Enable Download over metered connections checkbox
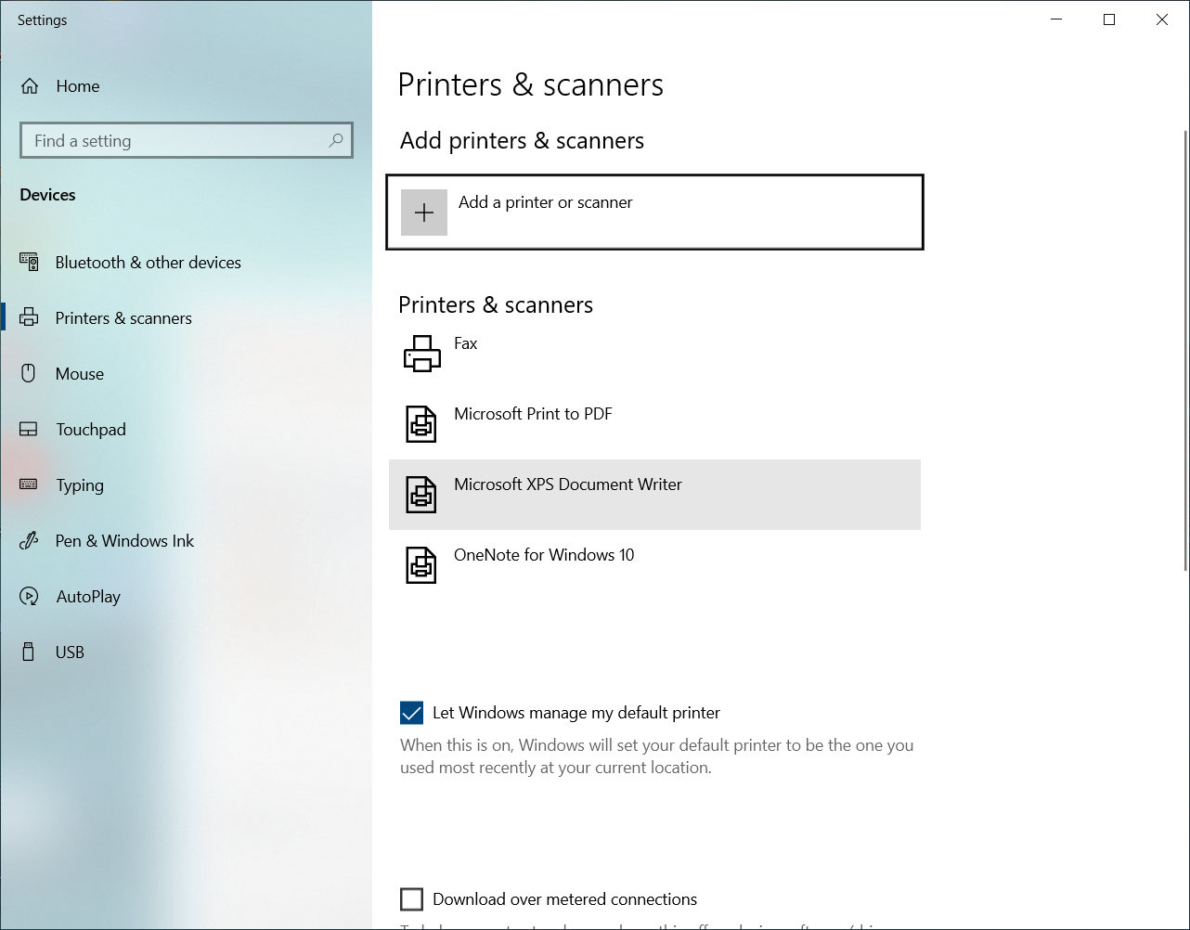This screenshot has width=1190, height=930. pos(411,899)
